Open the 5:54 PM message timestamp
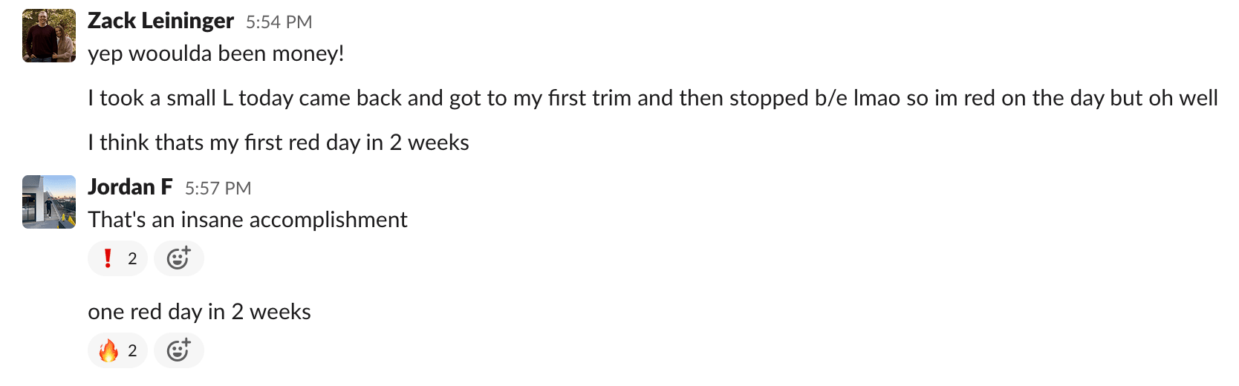Screen dimensions: 1239x386 (279, 22)
